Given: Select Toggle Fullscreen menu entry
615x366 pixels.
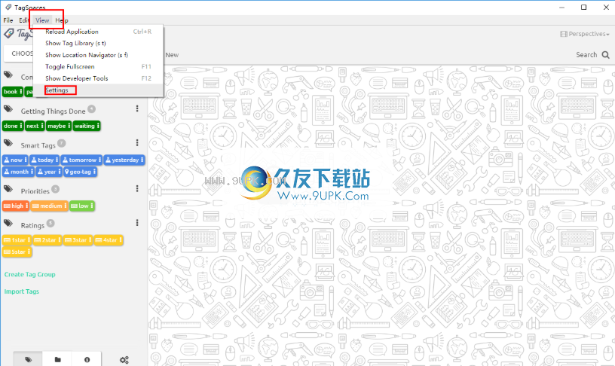Looking at the screenshot, I should click(98, 67).
